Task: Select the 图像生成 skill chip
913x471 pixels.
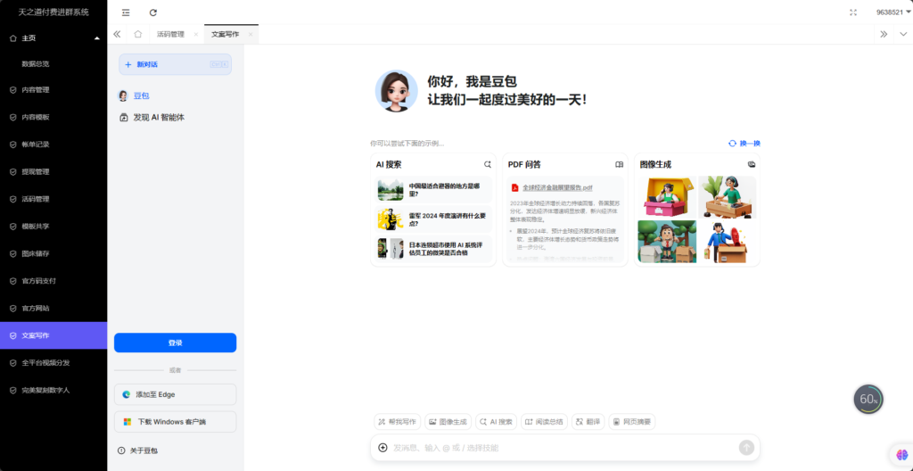Action: coord(448,421)
